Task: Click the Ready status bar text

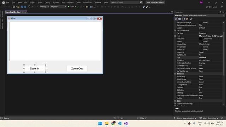Action: (x=6, y=118)
